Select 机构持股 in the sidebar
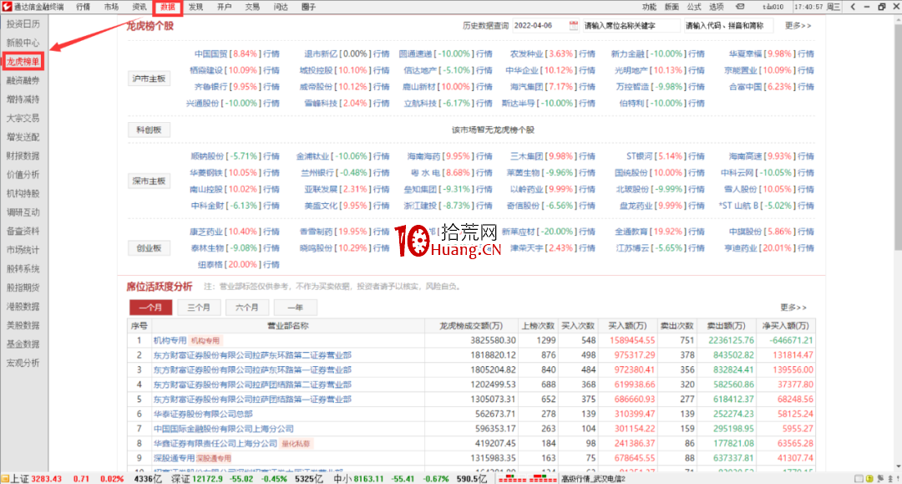 [23, 193]
